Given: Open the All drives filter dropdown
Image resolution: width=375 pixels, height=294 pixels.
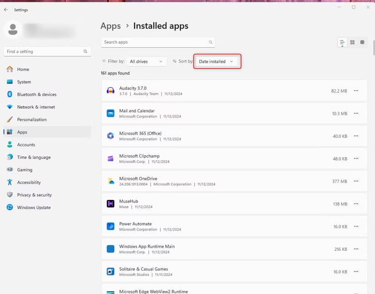Looking at the screenshot, I should point(146,61).
